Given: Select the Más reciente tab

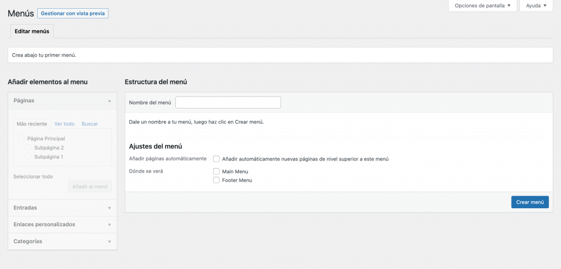Looking at the screenshot, I should coord(32,124).
